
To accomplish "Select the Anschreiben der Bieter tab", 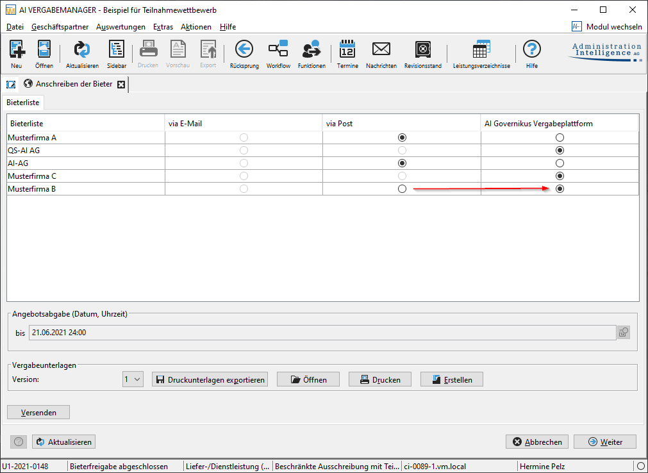I will 74,84.
